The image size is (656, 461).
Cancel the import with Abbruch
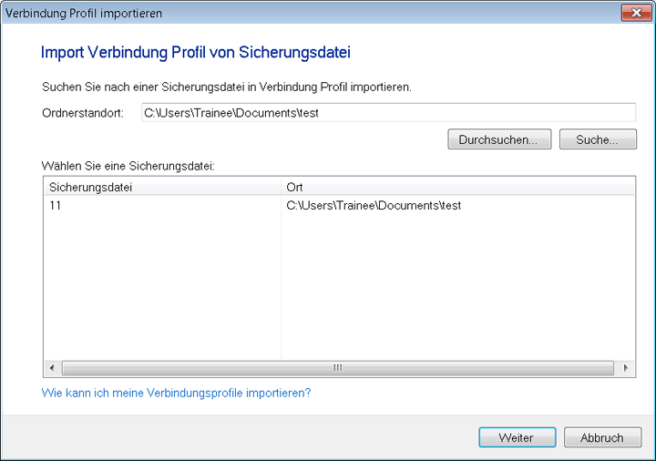601,437
